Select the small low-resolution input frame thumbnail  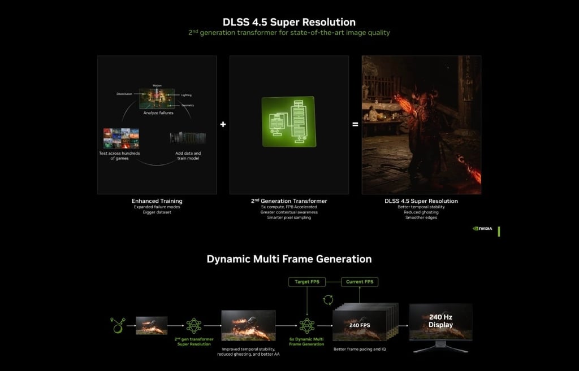(x=152, y=326)
